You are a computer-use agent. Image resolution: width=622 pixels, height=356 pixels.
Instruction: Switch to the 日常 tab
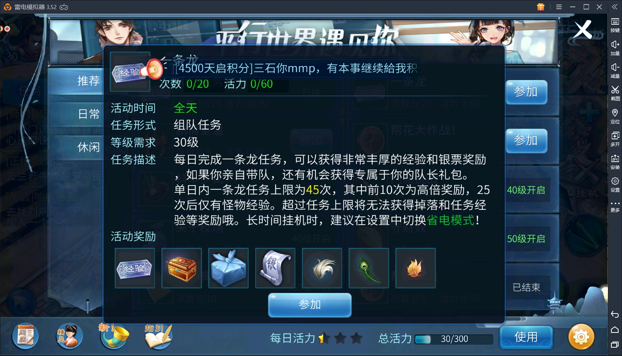(x=88, y=114)
